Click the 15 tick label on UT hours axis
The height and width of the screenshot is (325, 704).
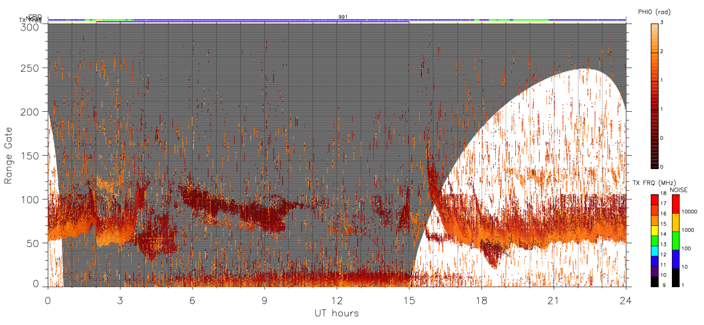tap(409, 300)
